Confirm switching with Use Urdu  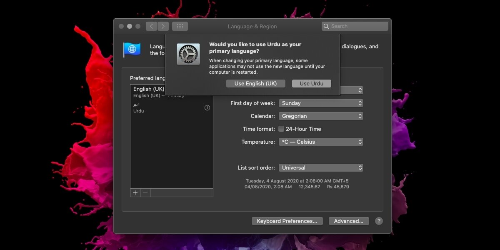click(311, 83)
